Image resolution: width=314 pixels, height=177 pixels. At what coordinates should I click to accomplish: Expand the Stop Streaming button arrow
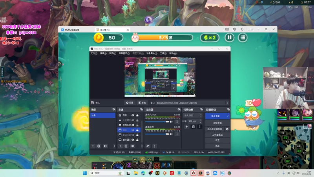(x=228, y=116)
